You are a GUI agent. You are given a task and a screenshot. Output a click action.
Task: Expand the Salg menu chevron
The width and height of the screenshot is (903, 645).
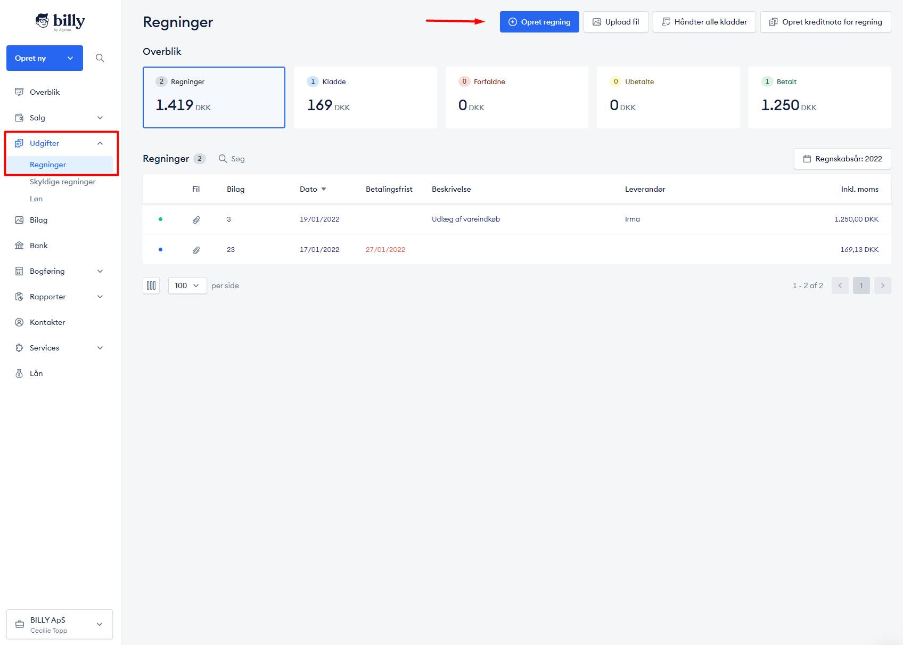[100, 118]
